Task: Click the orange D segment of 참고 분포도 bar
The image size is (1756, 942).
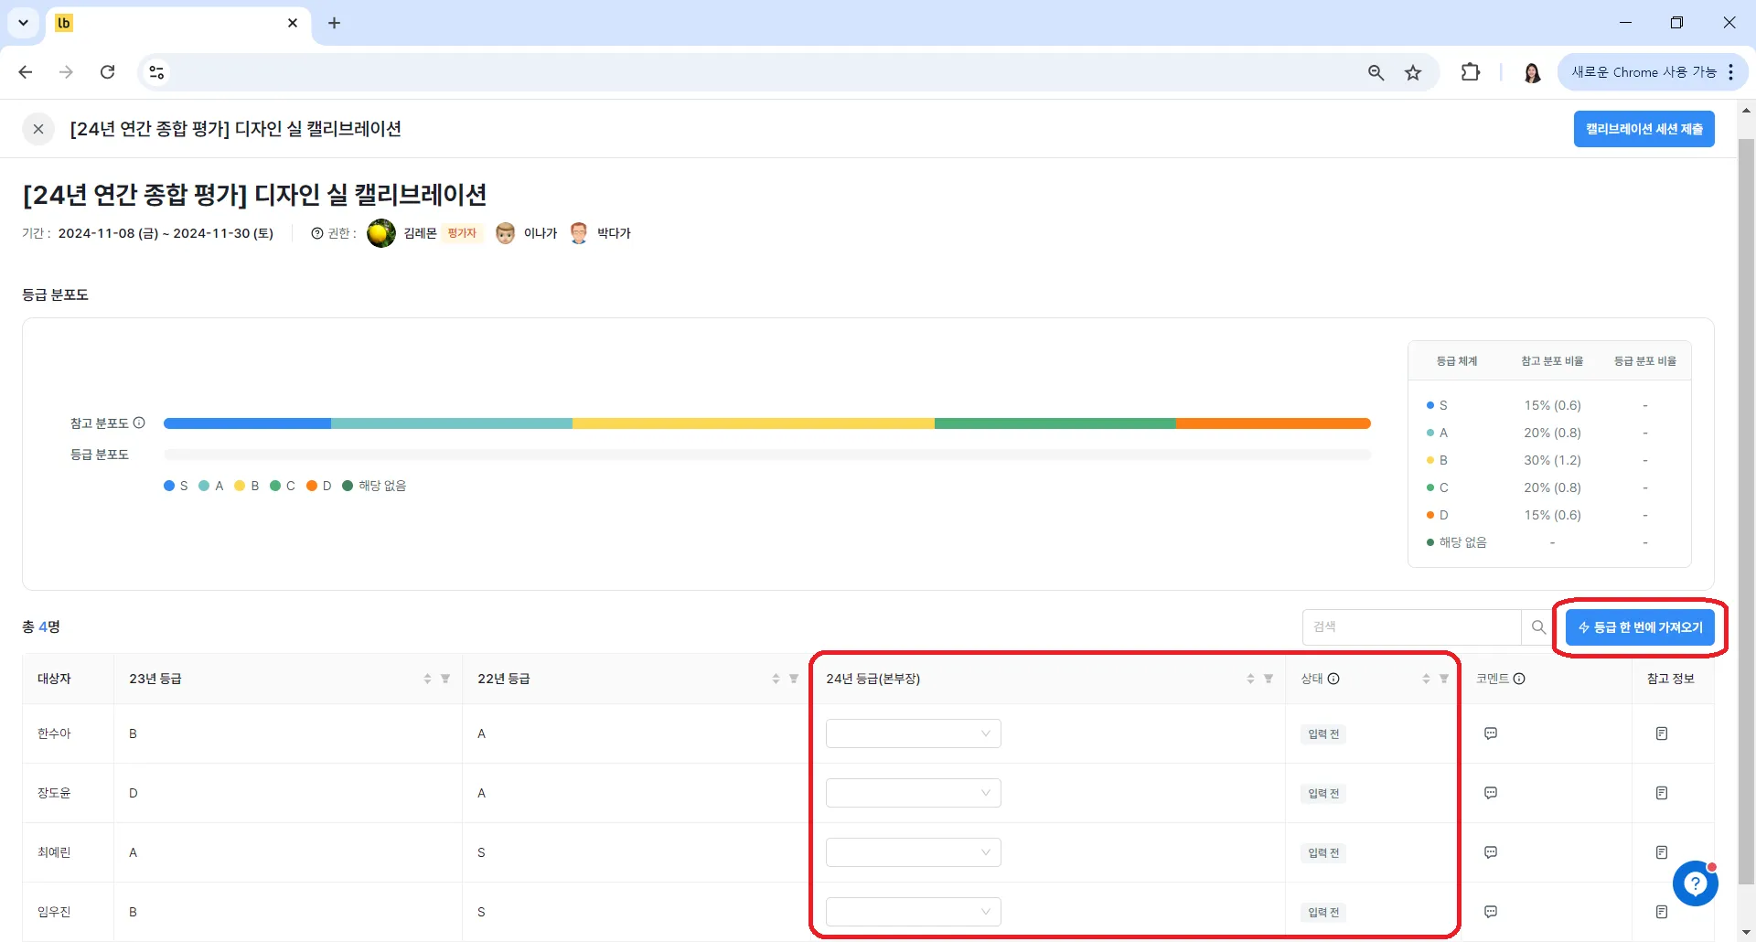Action: (x=1273, y=423)
